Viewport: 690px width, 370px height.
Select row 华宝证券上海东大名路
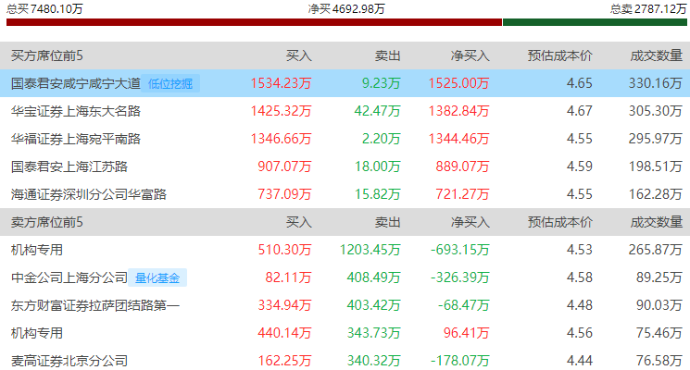pos(345,111)
